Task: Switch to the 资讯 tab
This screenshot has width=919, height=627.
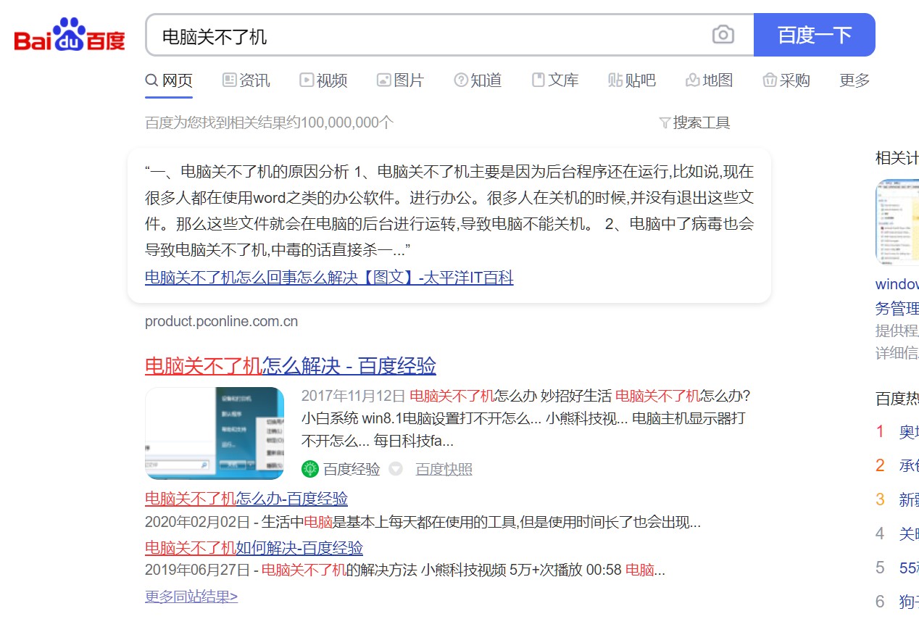Action: click(x=246, y=80)
